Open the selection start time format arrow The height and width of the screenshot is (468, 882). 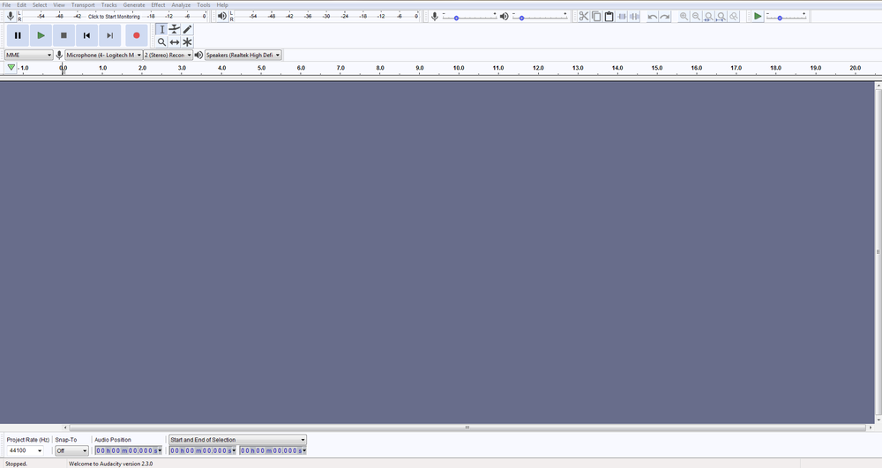tap(234, 450)
